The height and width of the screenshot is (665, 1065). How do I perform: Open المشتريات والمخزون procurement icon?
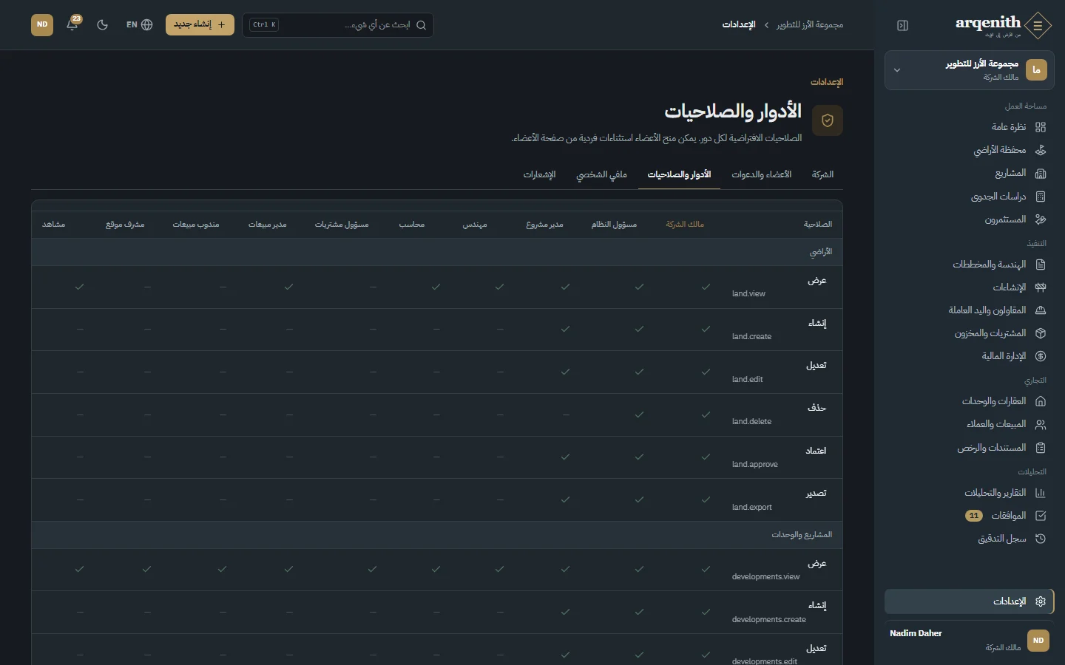pos(1041,333)
